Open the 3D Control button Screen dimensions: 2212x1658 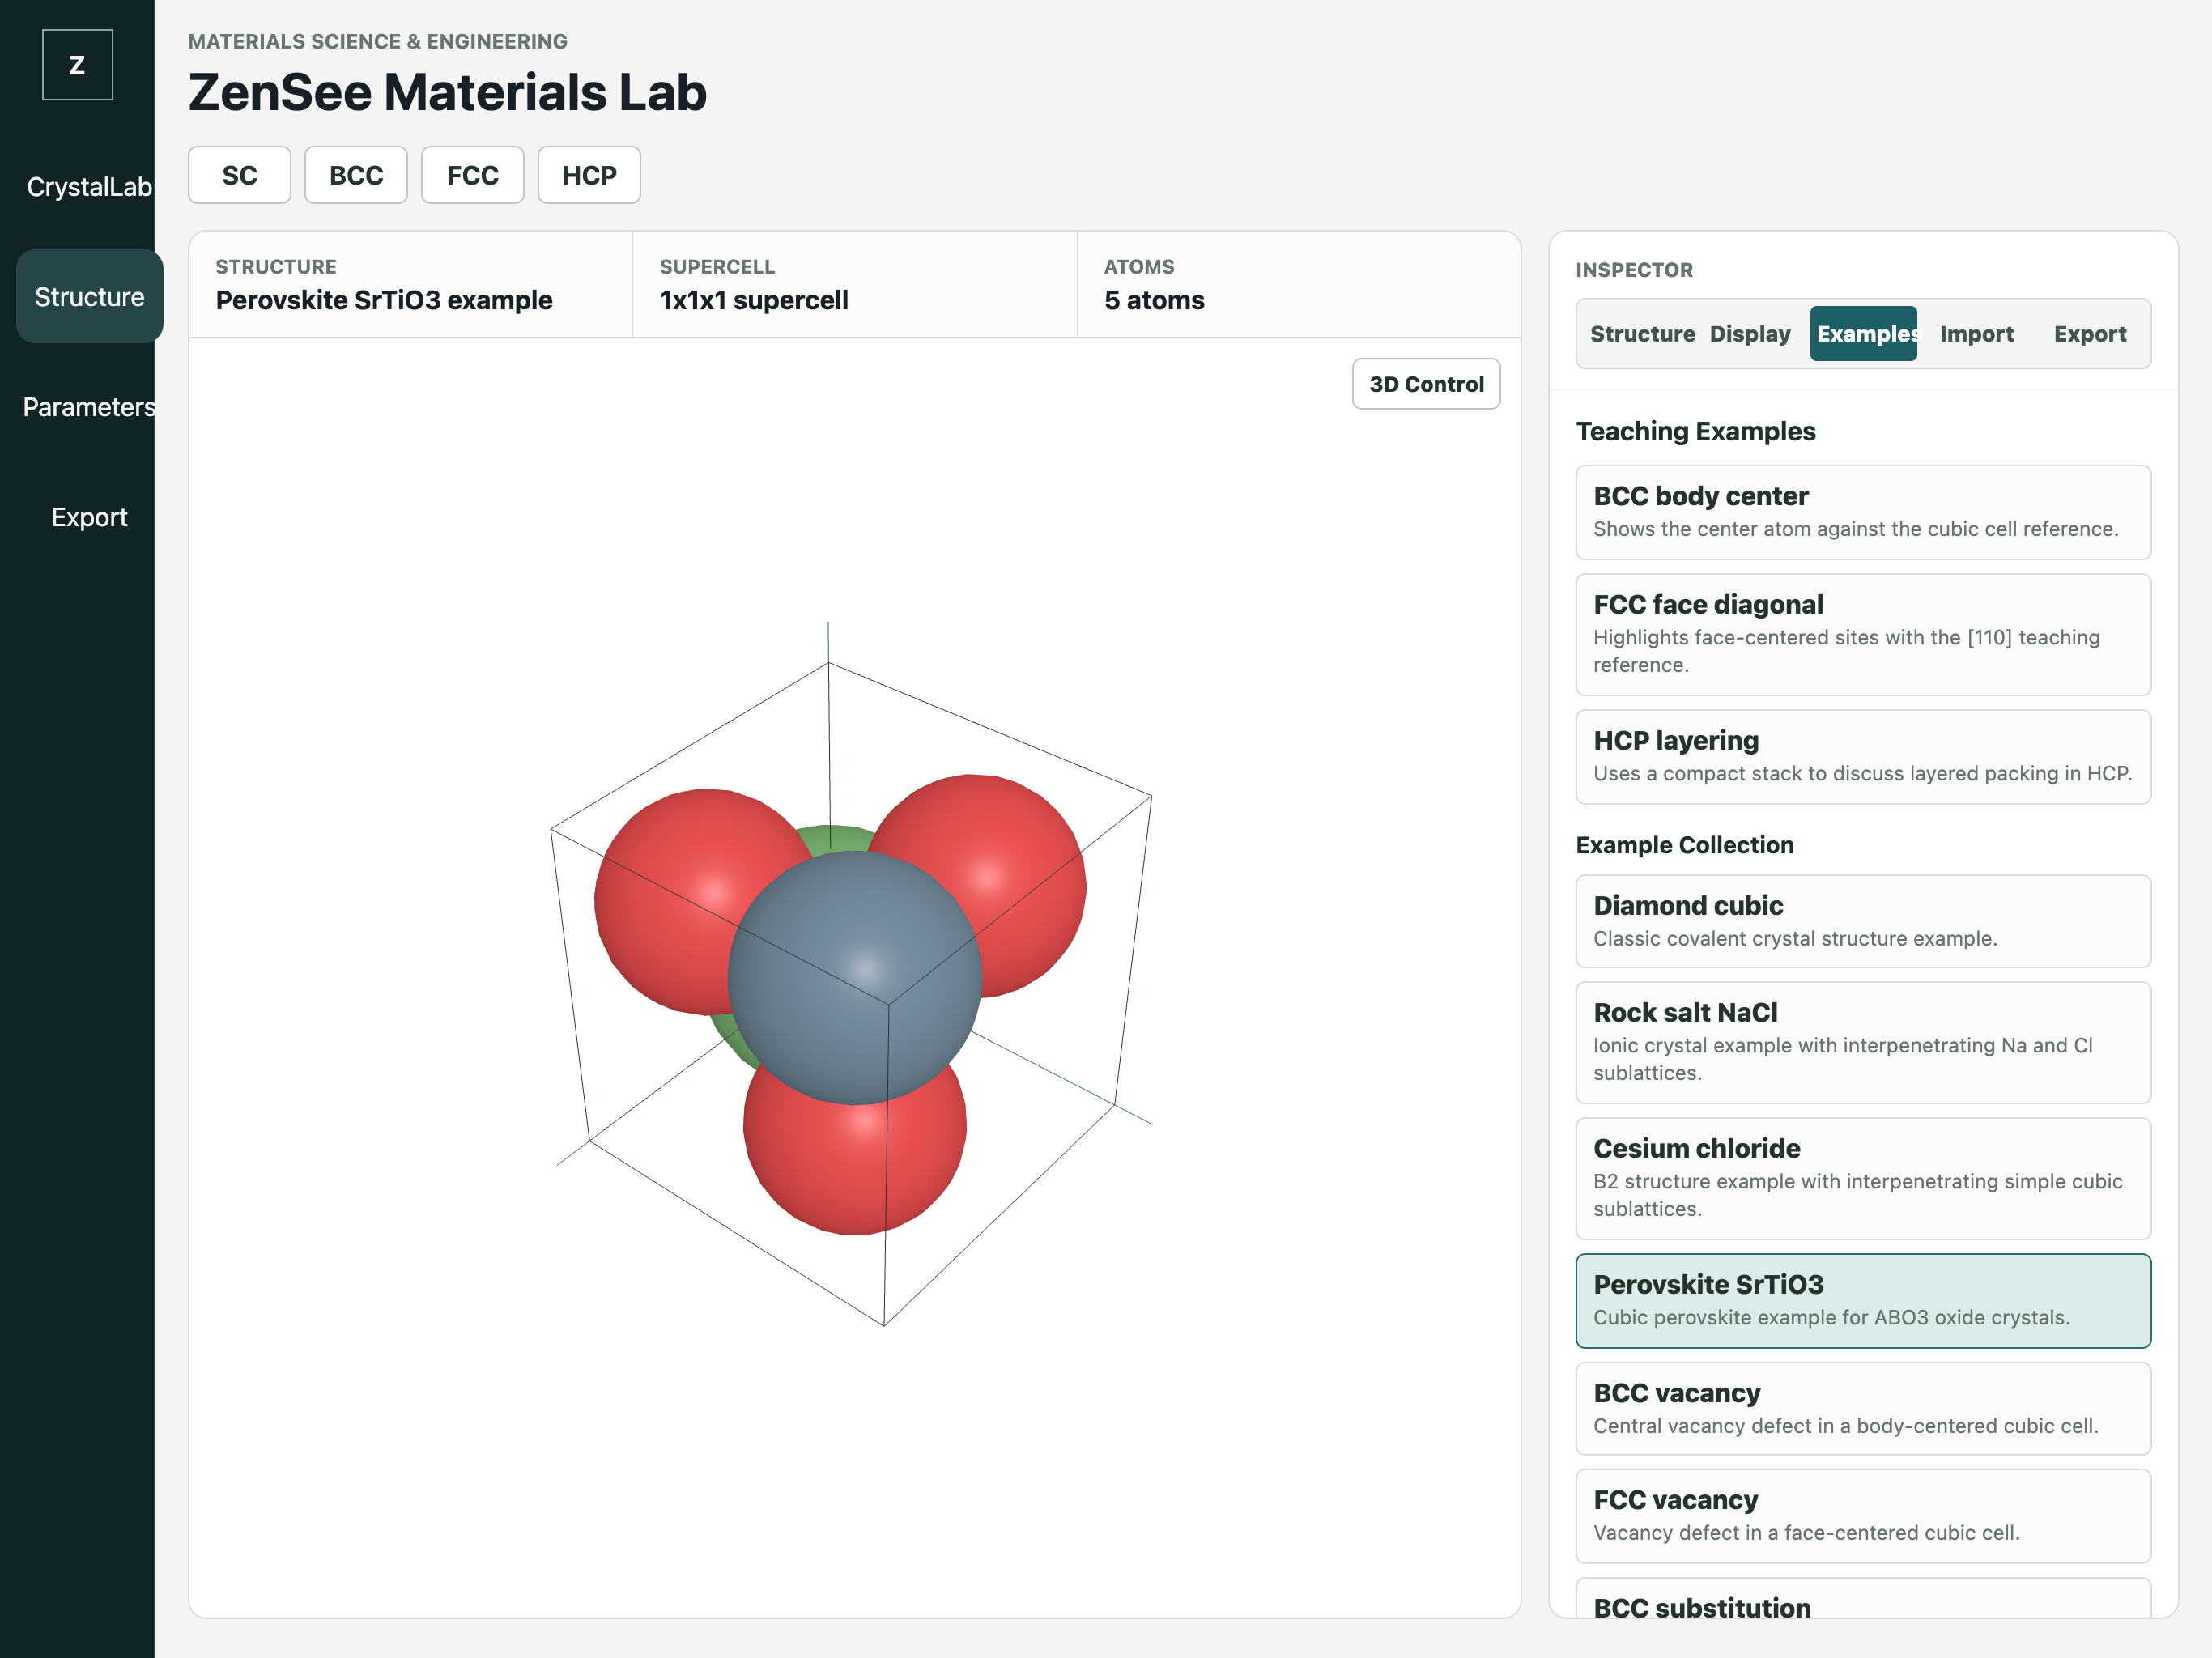coord(1426,384)
